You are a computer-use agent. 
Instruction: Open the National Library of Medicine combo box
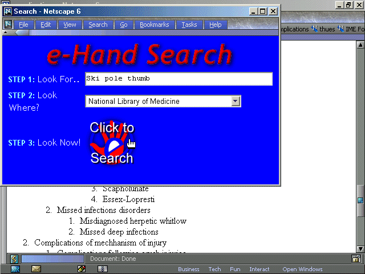pos(159,101)
